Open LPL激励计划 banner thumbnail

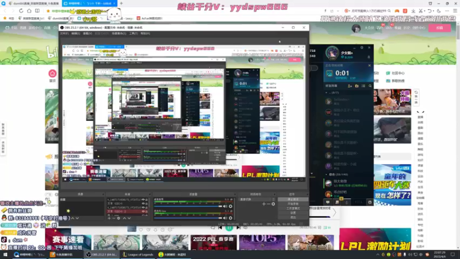[375, 239]
